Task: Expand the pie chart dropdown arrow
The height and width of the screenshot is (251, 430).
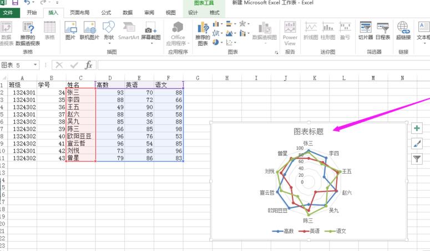Action: [221, 43]
